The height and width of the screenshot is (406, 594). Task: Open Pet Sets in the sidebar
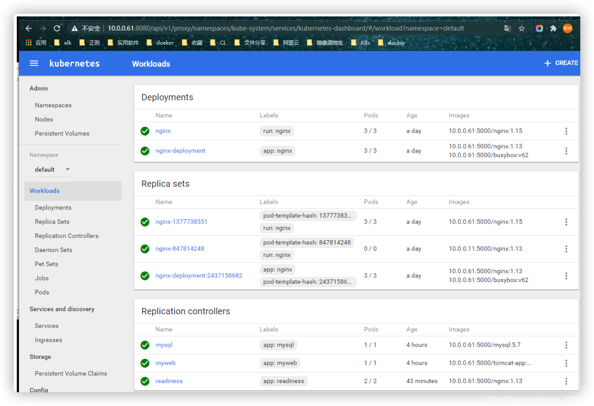pos(47,264)
